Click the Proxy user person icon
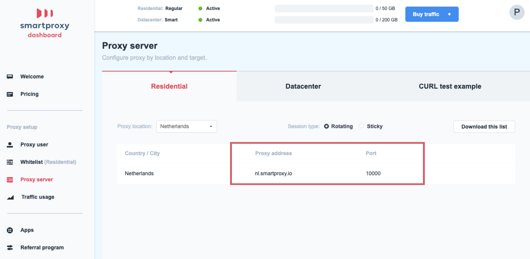The image size is (530, 259). pos(10,145)
